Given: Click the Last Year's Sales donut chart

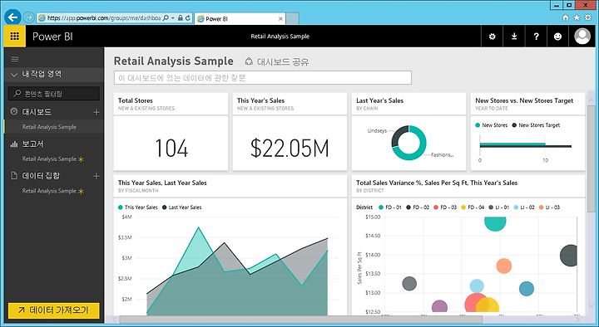Looking at the screenshot, I should 408,143.
